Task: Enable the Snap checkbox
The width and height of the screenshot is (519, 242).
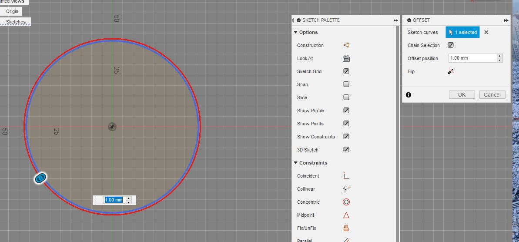Action: [x=346, y=84]
